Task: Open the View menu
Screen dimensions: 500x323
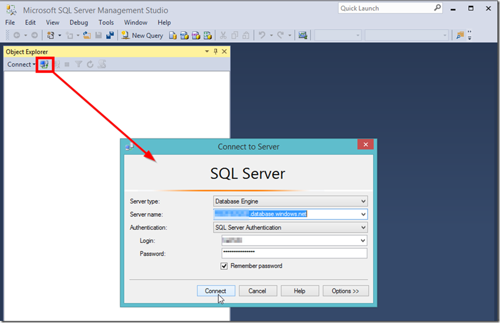Action: tap(52, 23)
